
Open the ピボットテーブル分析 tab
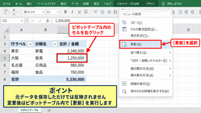click(128, 4)
